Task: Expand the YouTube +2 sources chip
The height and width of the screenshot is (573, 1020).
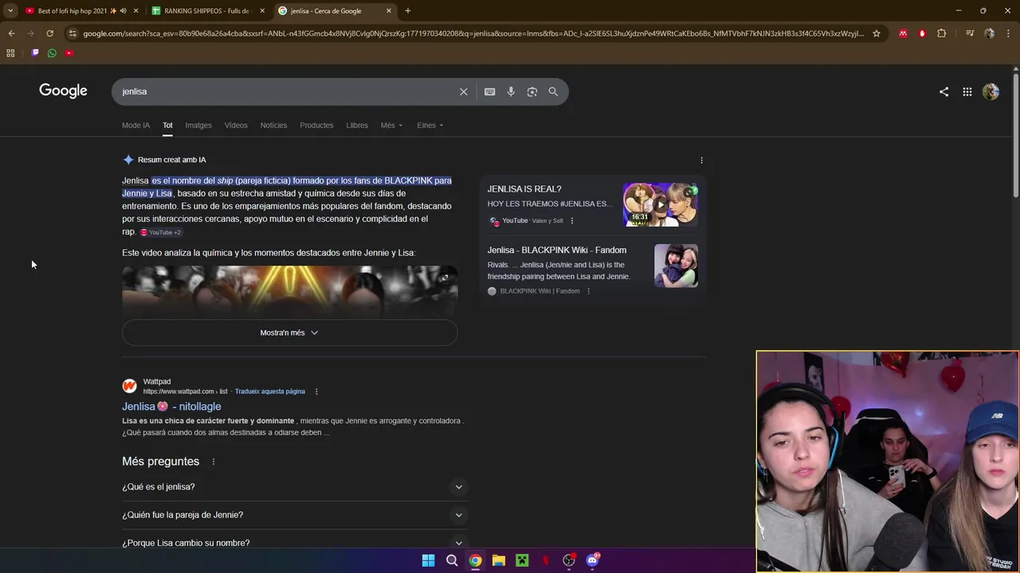Action: 161,232
